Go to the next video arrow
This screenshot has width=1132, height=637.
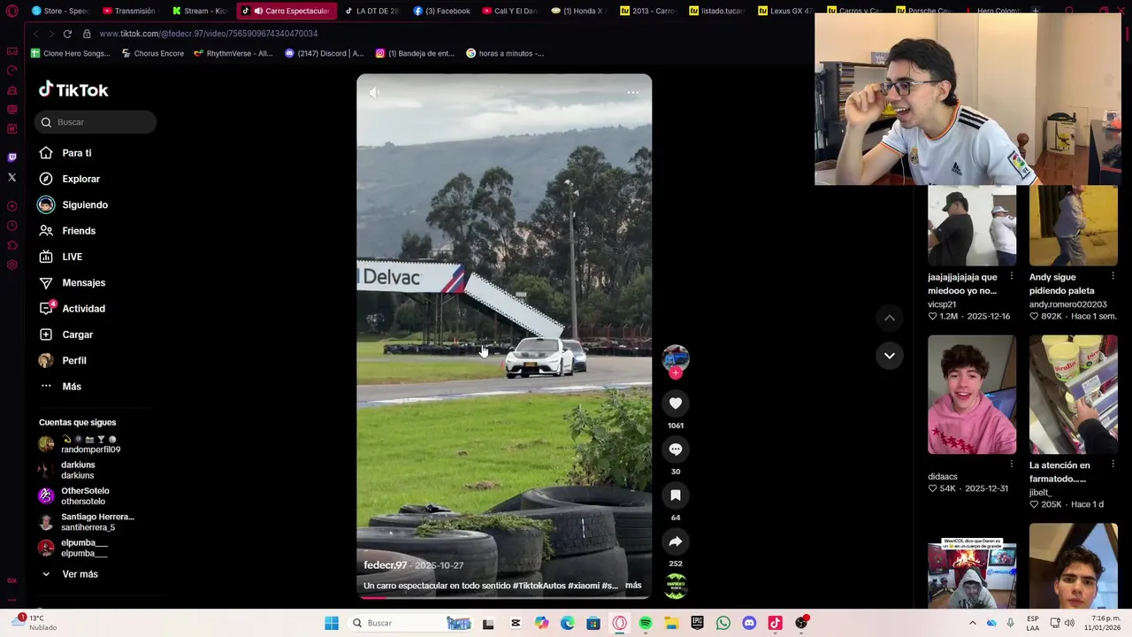pos(890,356)
